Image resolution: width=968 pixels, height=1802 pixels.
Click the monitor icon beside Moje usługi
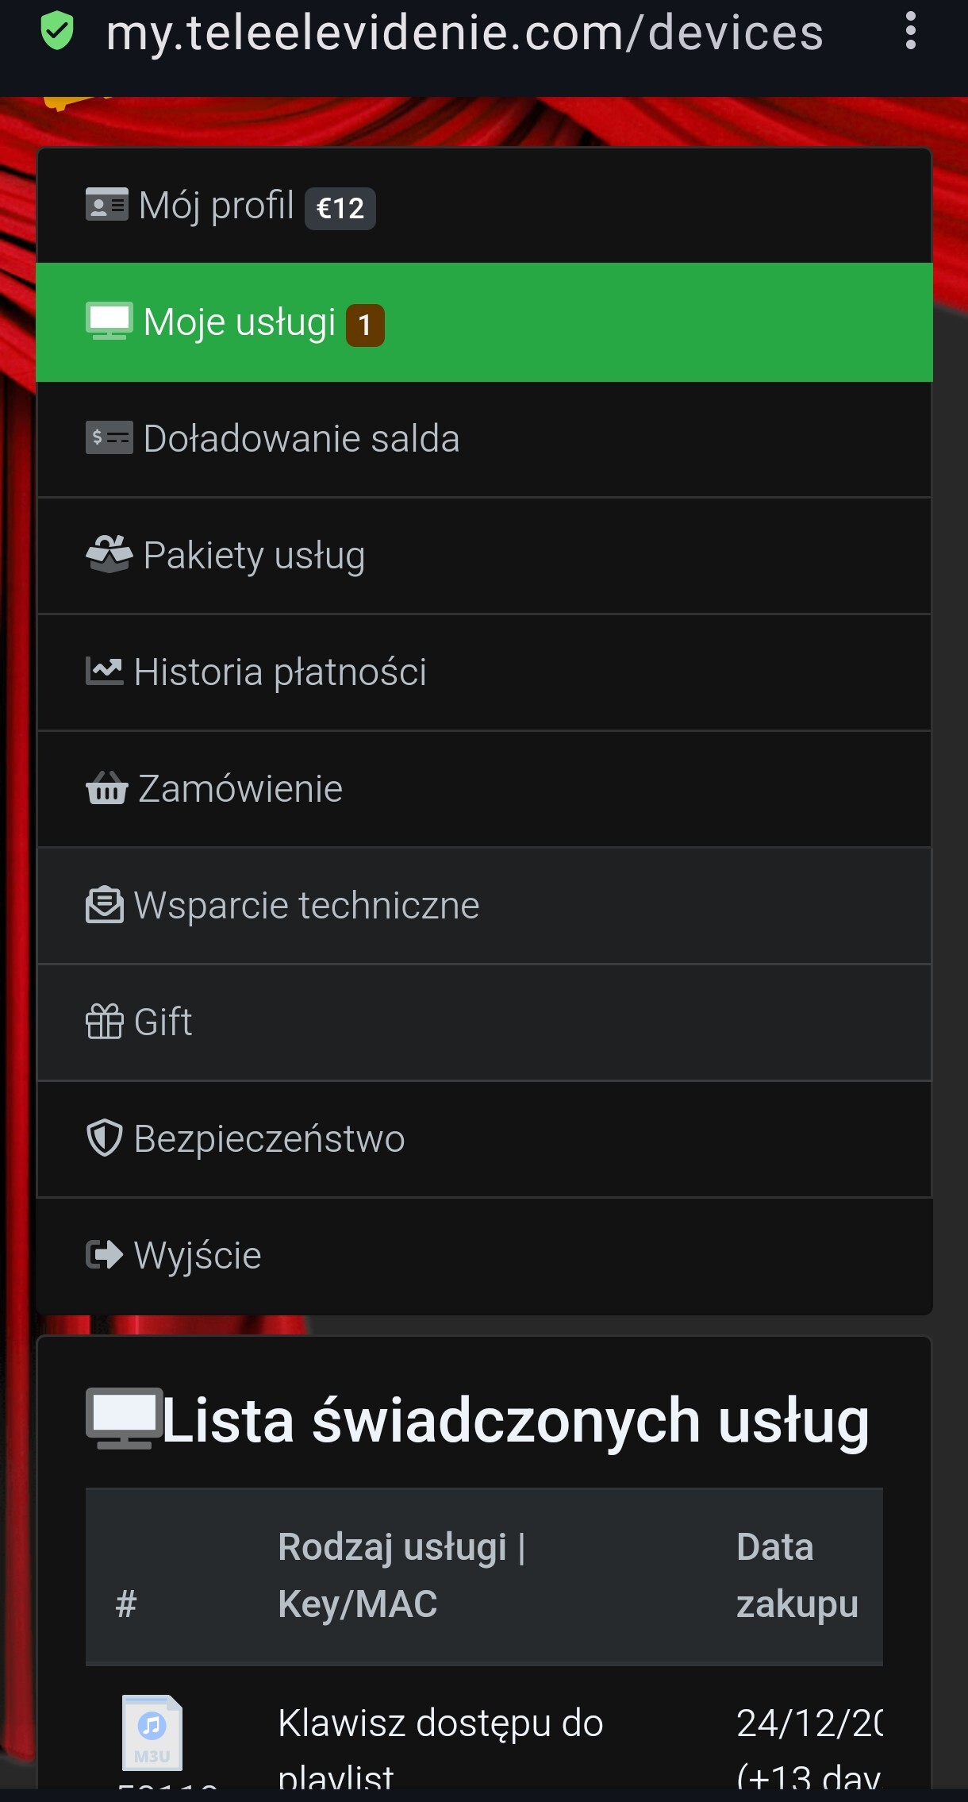point(109,322)
